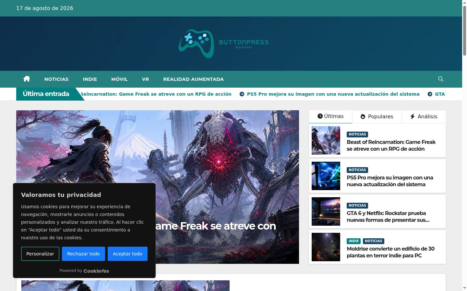Open ticker headline about PS5 Pro update
This screenshot has height=291, width=467.
pos(333,94)
